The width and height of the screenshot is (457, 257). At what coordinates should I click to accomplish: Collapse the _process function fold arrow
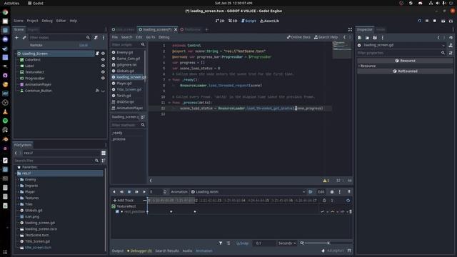[169, 103]
